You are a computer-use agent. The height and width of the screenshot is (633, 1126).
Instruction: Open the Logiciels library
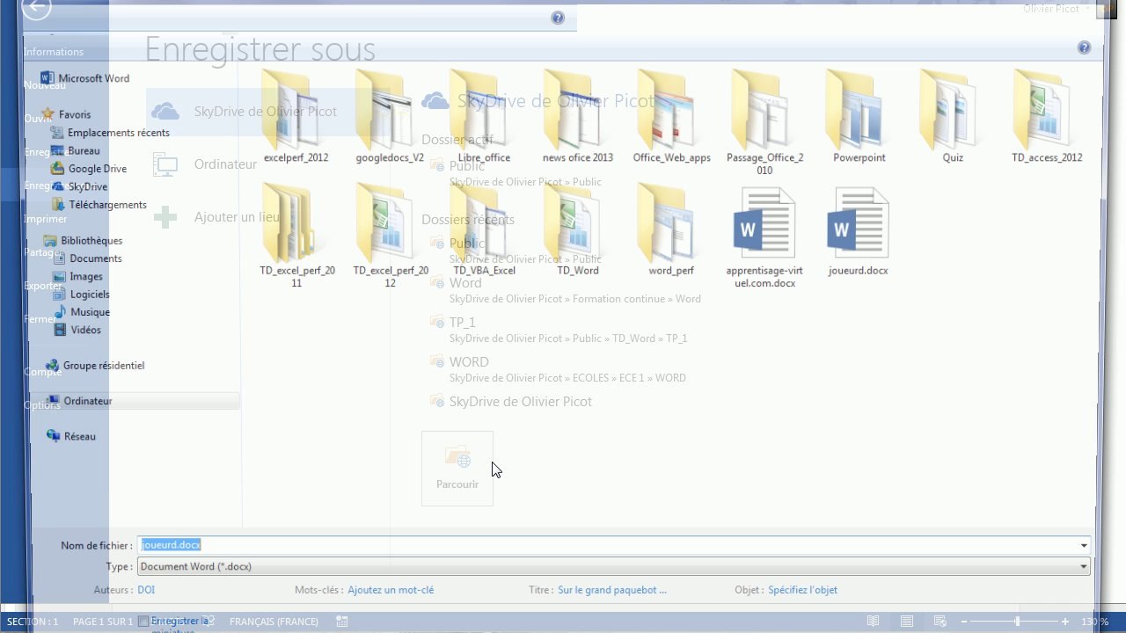[x=81, y=295]
